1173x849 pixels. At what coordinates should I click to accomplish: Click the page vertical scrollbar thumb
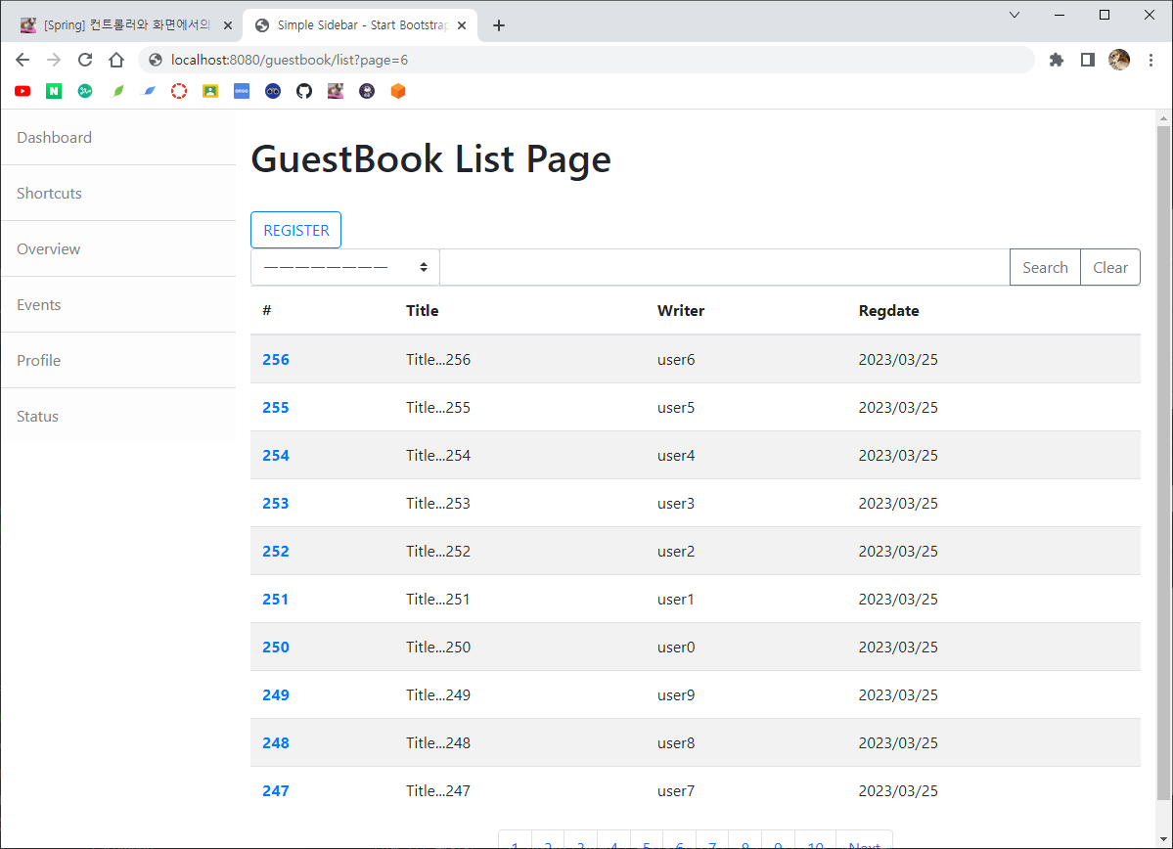[1163, 463]
